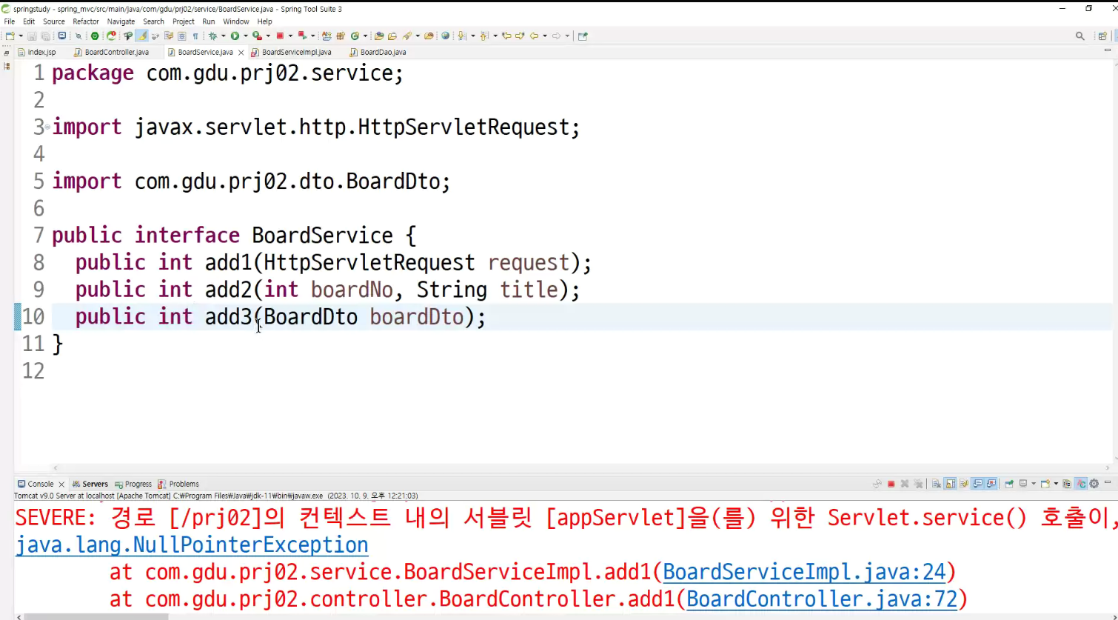
Task: Click the console Pin Console icon
Action: pos(1009,484)
